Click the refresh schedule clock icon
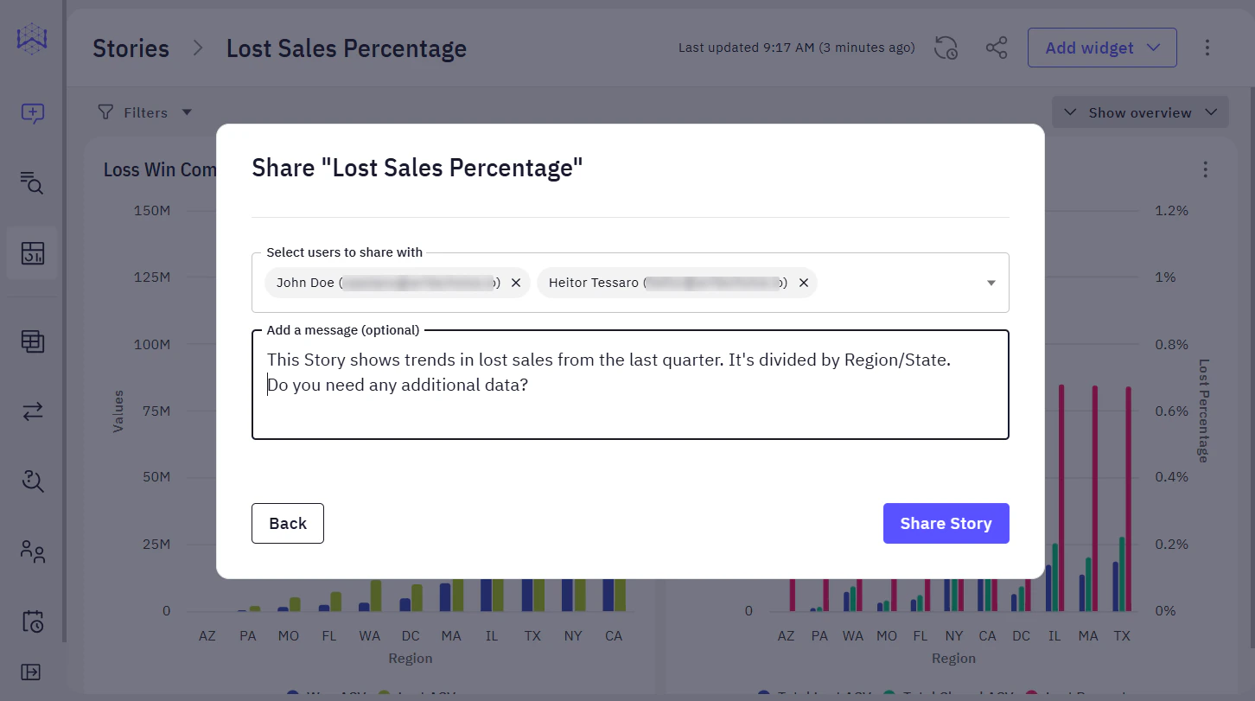Screen dimensions: 1255x701 tap(946, 48)
